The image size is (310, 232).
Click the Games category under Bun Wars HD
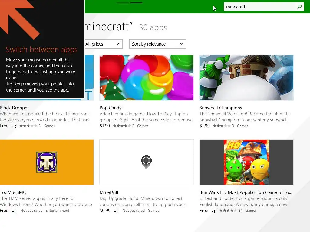point(251,211)
